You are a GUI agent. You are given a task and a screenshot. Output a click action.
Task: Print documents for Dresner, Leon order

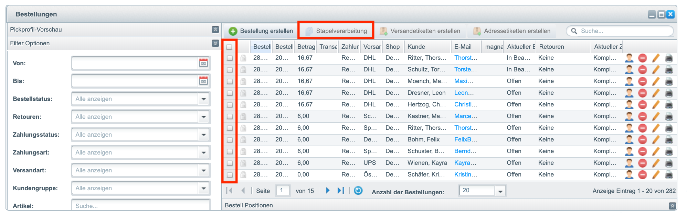point(669,93)
